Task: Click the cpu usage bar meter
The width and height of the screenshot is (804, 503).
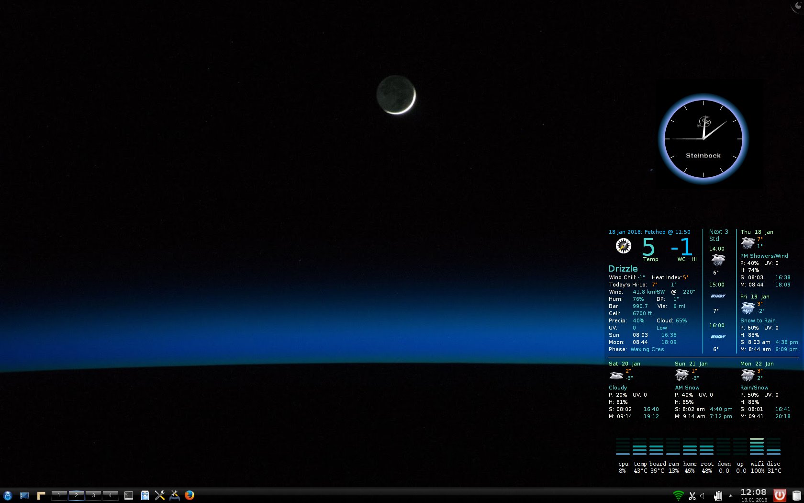Action: coord(623,446)
